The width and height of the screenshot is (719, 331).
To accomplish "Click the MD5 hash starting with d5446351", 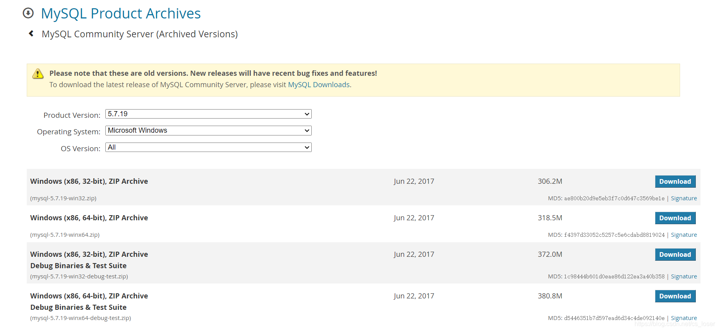I will pos(614,318).
